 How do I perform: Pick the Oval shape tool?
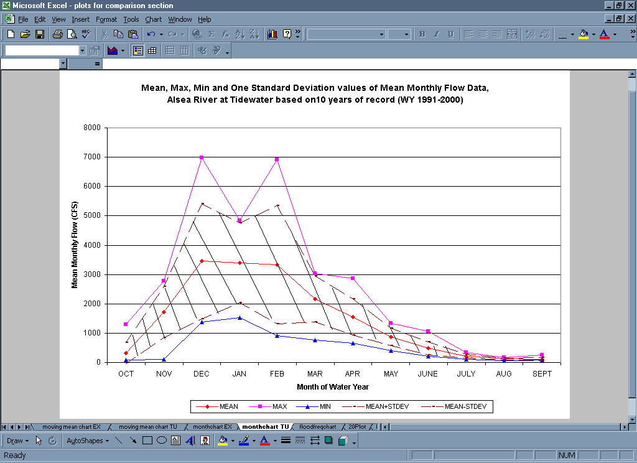(x=161, y=441)
